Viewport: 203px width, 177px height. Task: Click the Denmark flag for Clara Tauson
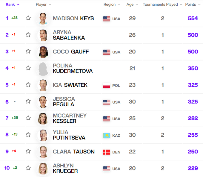click(x=107, y=152)
